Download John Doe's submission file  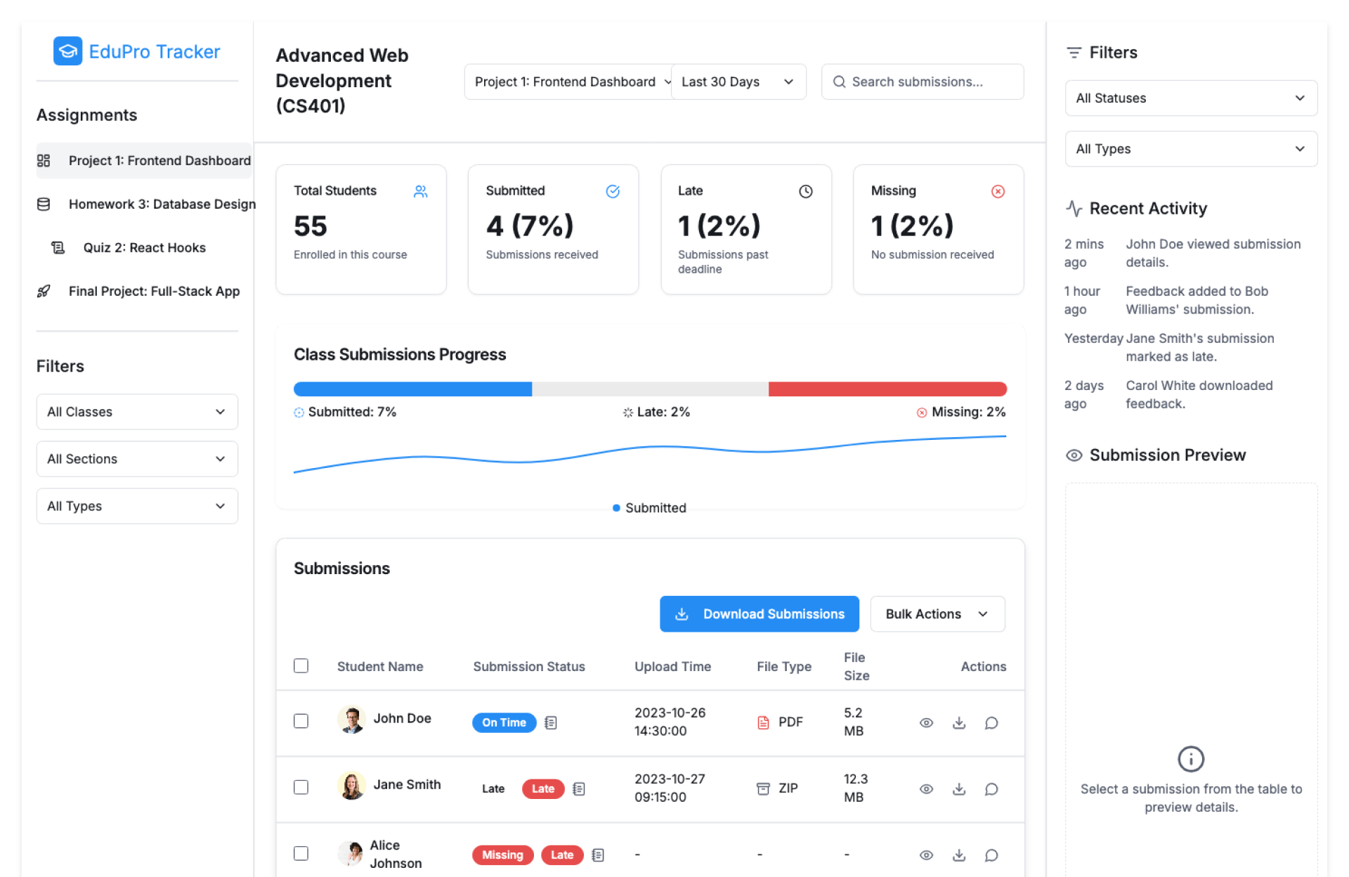click(x=958, y=722)
